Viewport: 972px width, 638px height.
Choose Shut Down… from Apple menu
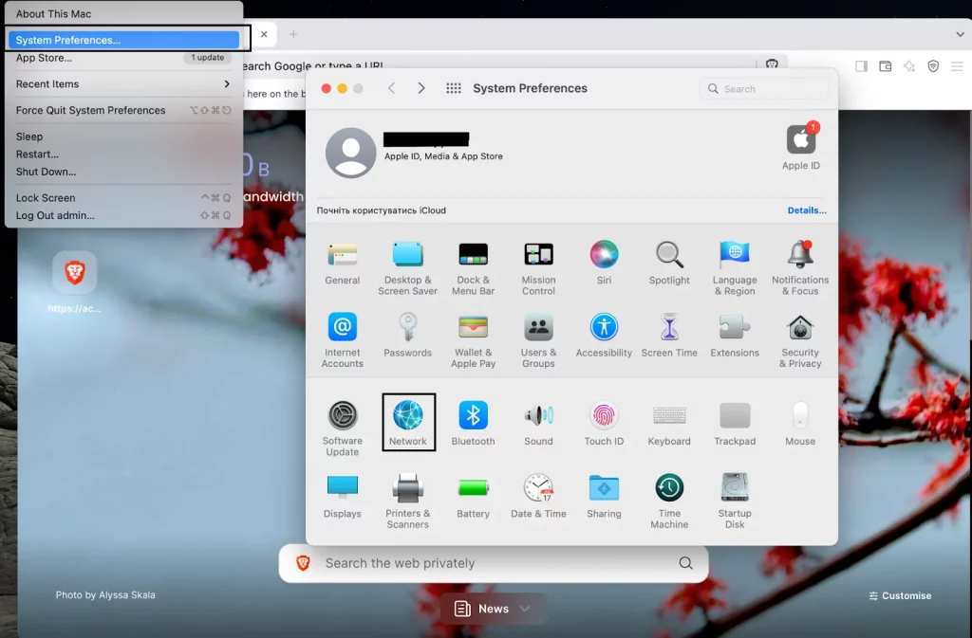click(124, 172)
